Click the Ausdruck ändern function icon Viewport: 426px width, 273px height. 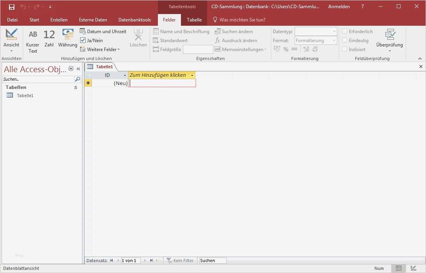[218, 40]
